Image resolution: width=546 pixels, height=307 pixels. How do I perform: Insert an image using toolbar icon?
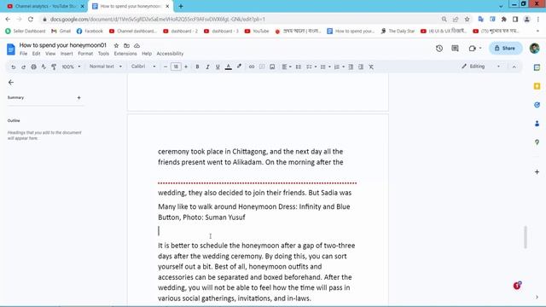point(272,67)
